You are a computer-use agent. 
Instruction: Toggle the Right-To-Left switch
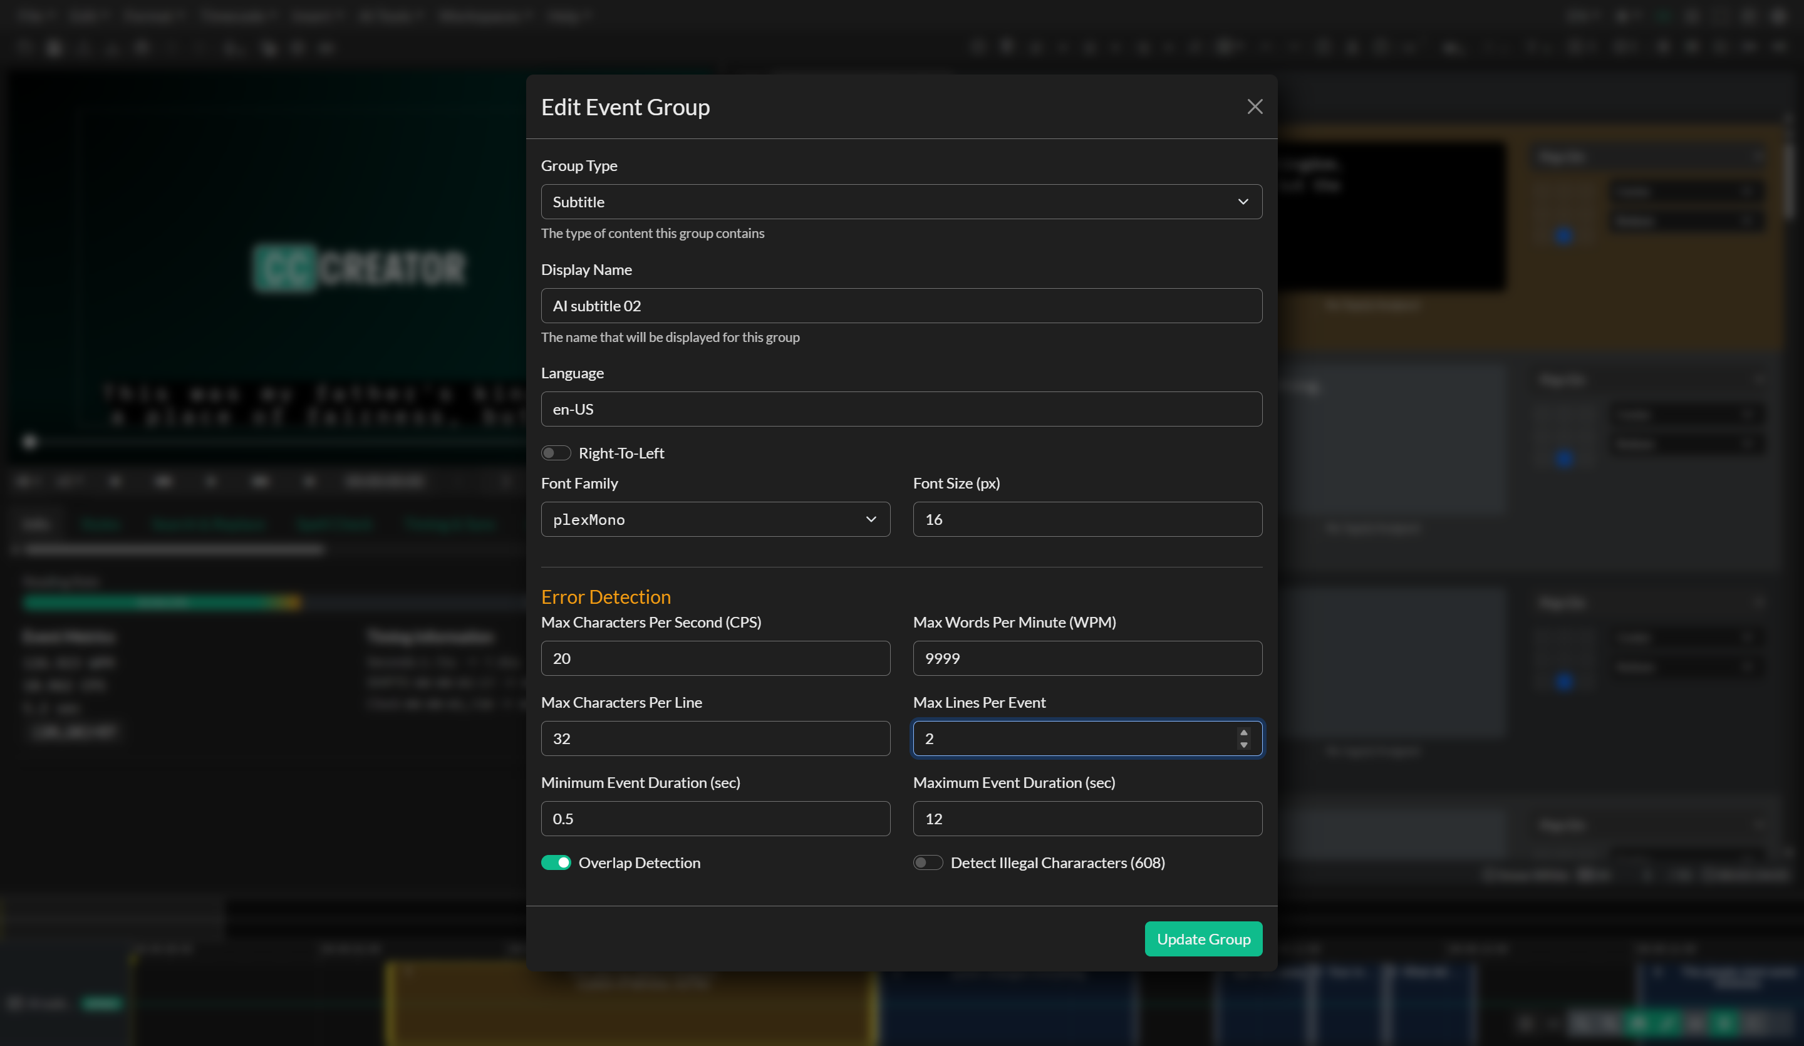coord(556,452)
